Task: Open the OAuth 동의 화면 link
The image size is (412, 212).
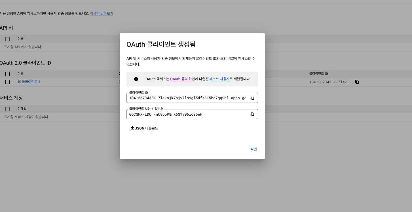Action: click(x=182, y=79)
